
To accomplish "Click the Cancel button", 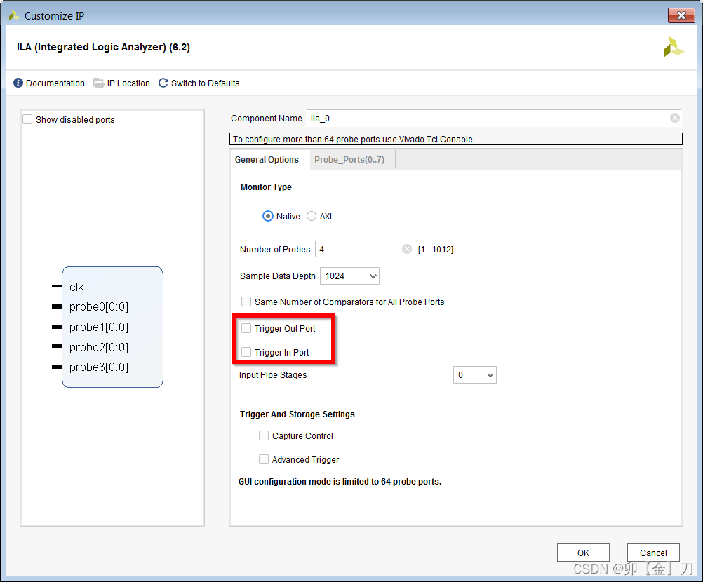I will click(x=653, y=553).
